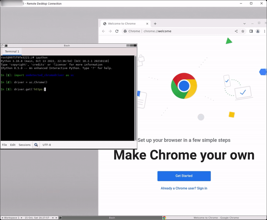Click the address bar showing chrome://welcome
This screenshot has width=267, height=220.
[157, 31]
